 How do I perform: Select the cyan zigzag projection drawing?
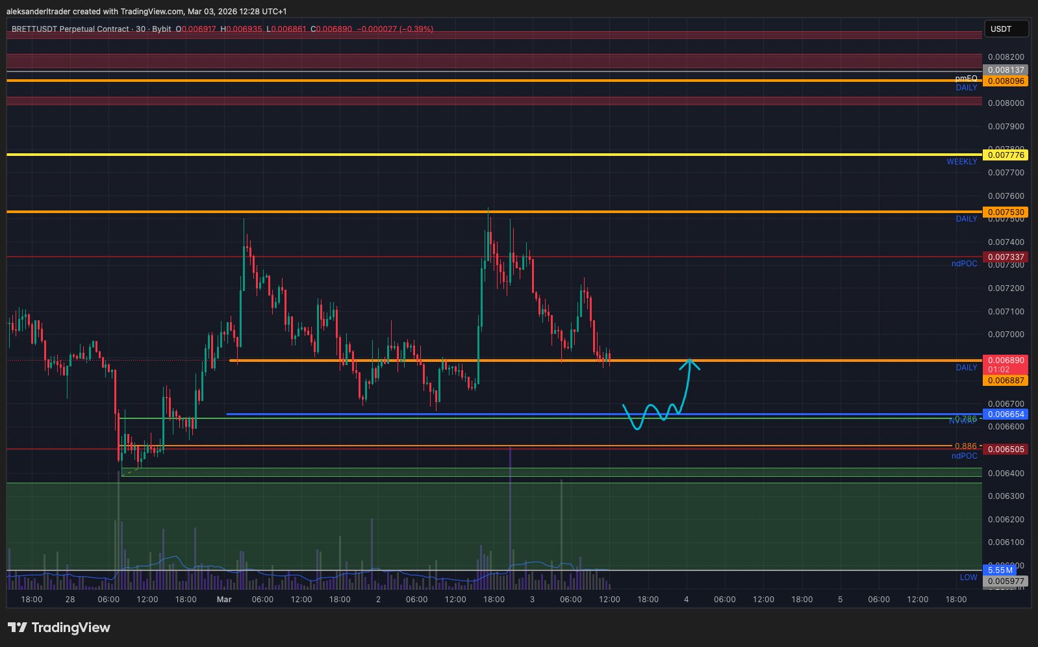[650, 415]
